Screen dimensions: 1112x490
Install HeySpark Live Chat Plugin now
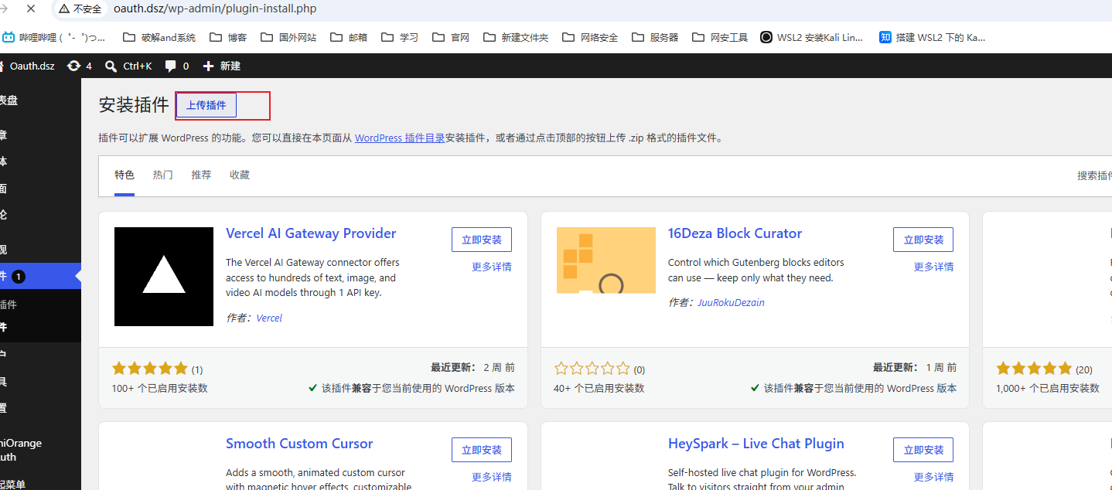point(923,450)
